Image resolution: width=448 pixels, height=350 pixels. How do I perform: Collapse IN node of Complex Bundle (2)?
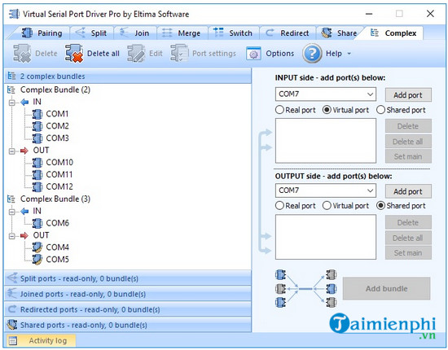click(x=11, y=103)
